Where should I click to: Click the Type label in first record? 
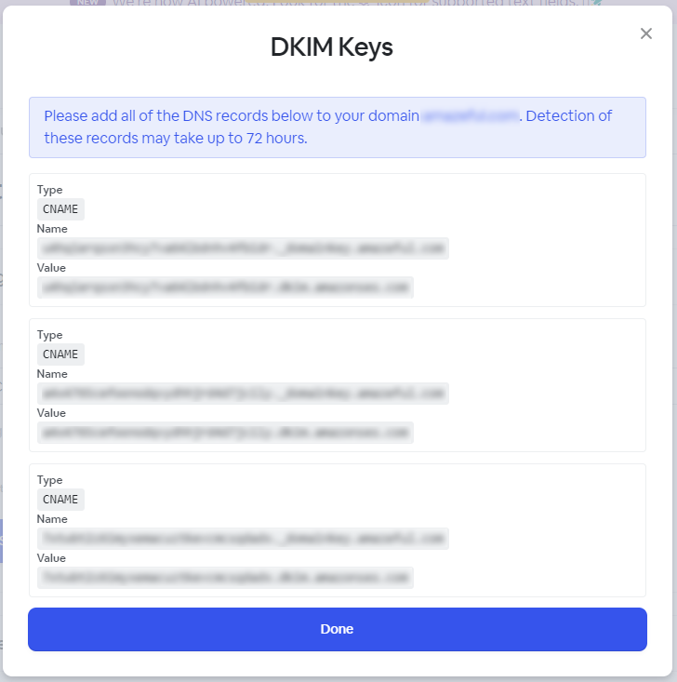[x=50, y=190]
